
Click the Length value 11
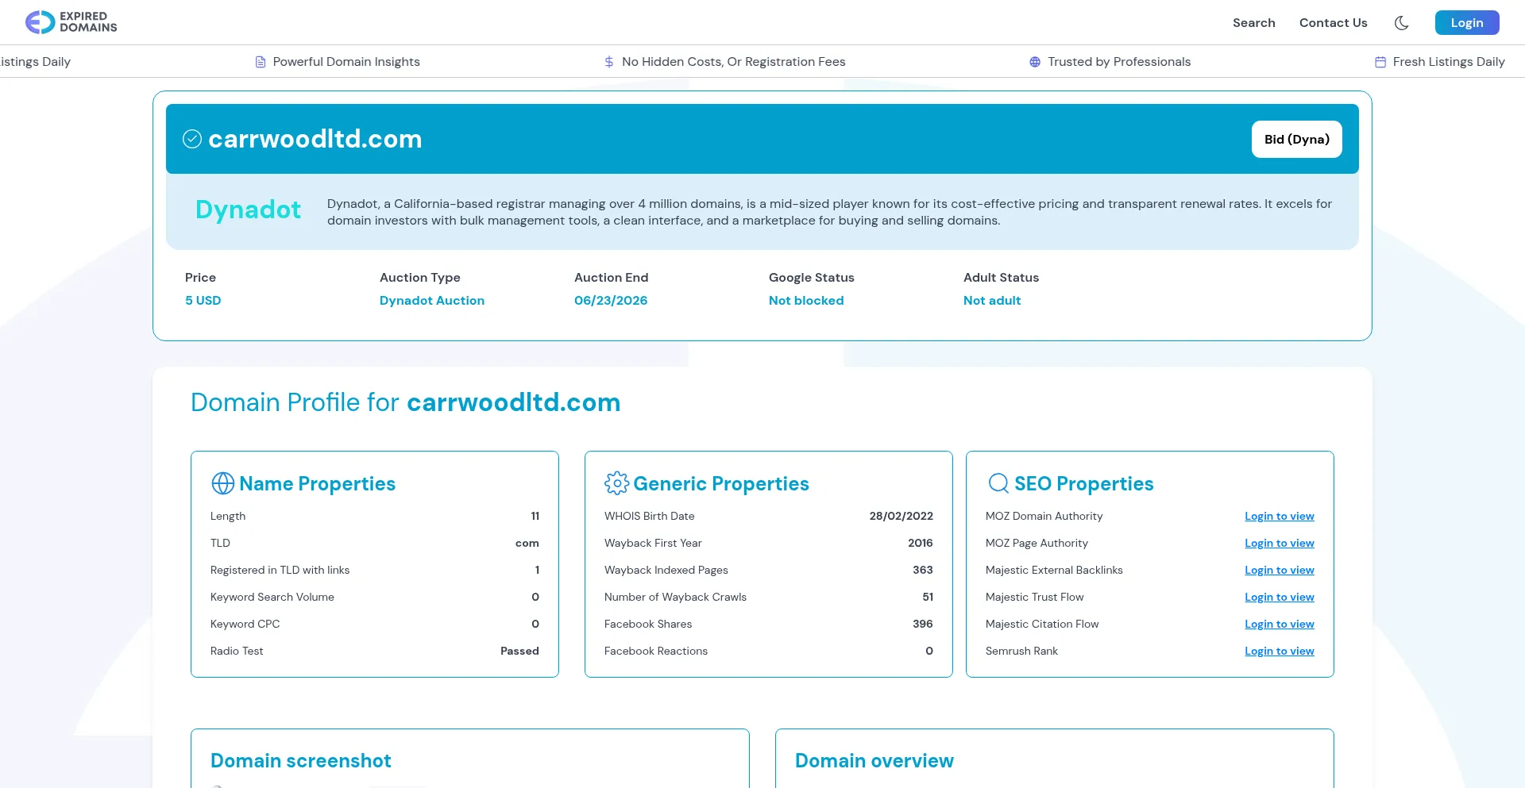(535, 517)
